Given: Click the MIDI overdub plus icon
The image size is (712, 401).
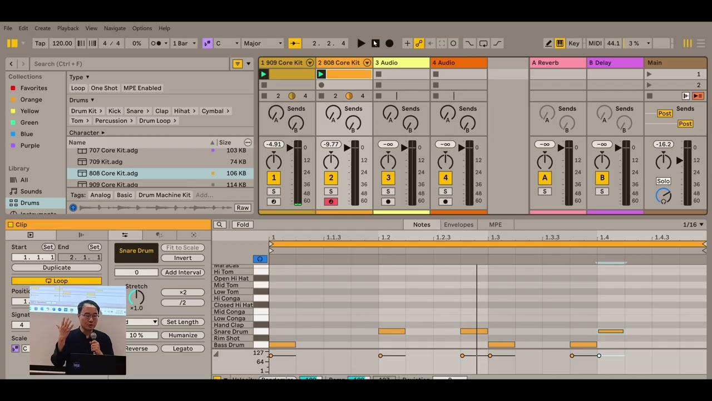Looking at the screenshot, I should click(x=407, y=43).
